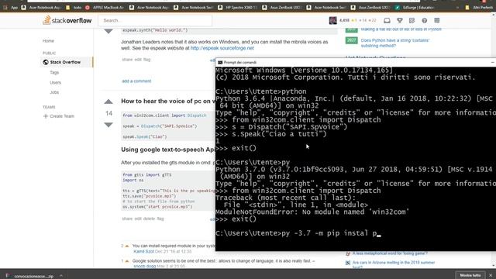
Task: Open Tags in the sidebar
Action: (54, 72)
